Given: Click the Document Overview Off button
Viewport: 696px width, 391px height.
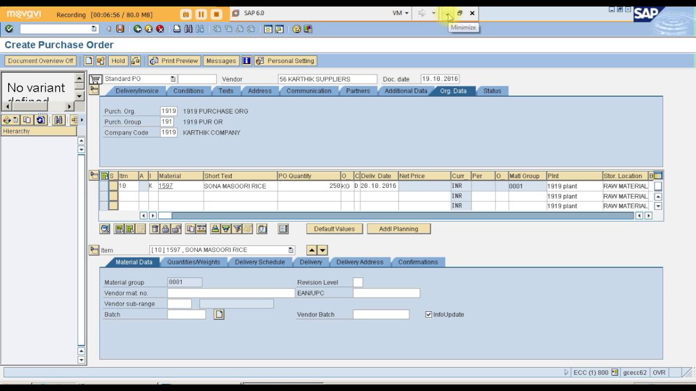Looking at the screenshot, I should tap(40, 61).
